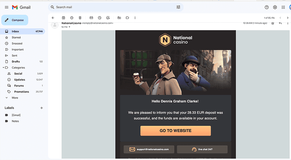Mark the email as unread
Image resolution: width=291 pixels, height=160 pixels.
coord(91,18)
